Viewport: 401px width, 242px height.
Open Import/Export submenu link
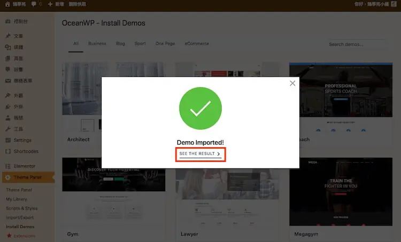(x=20, y=217)
